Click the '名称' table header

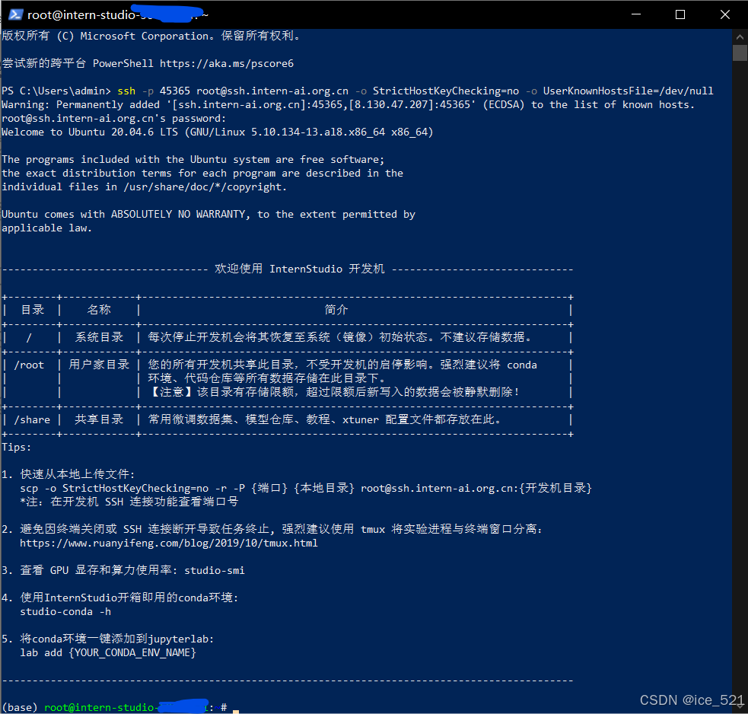click(x=99, y=310)
